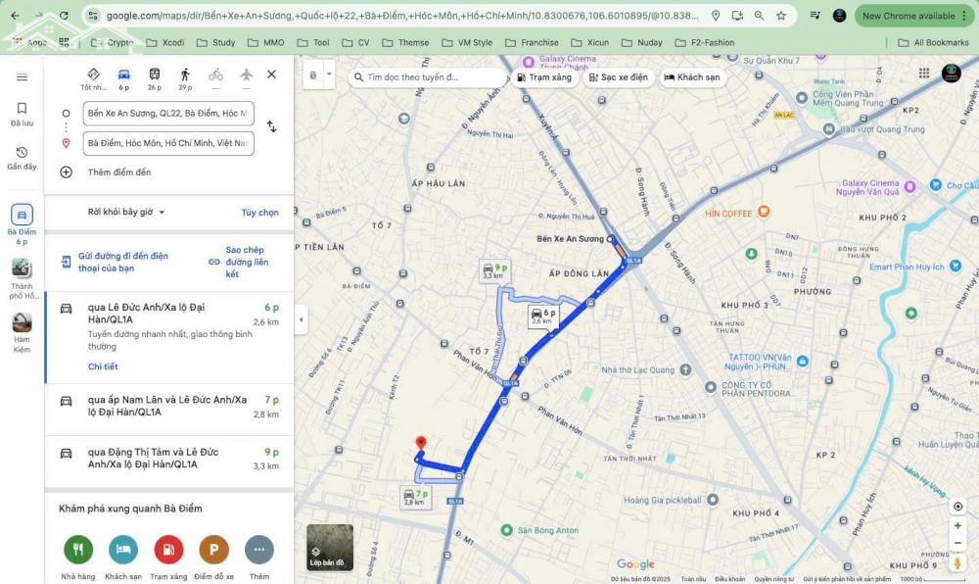Zoom in on the map
Image resolution: width=979 pixels, height=584 pixels.
pyautogui.click(x=957, y=525)
